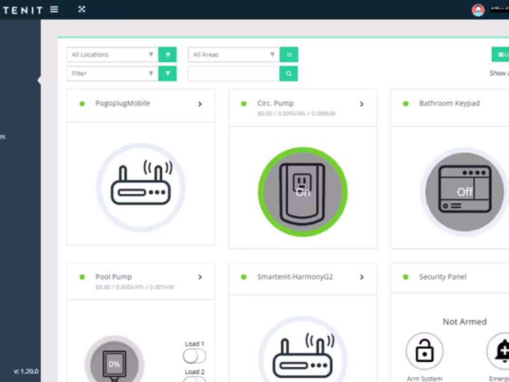Click the green location pin button

pos(167,55)
